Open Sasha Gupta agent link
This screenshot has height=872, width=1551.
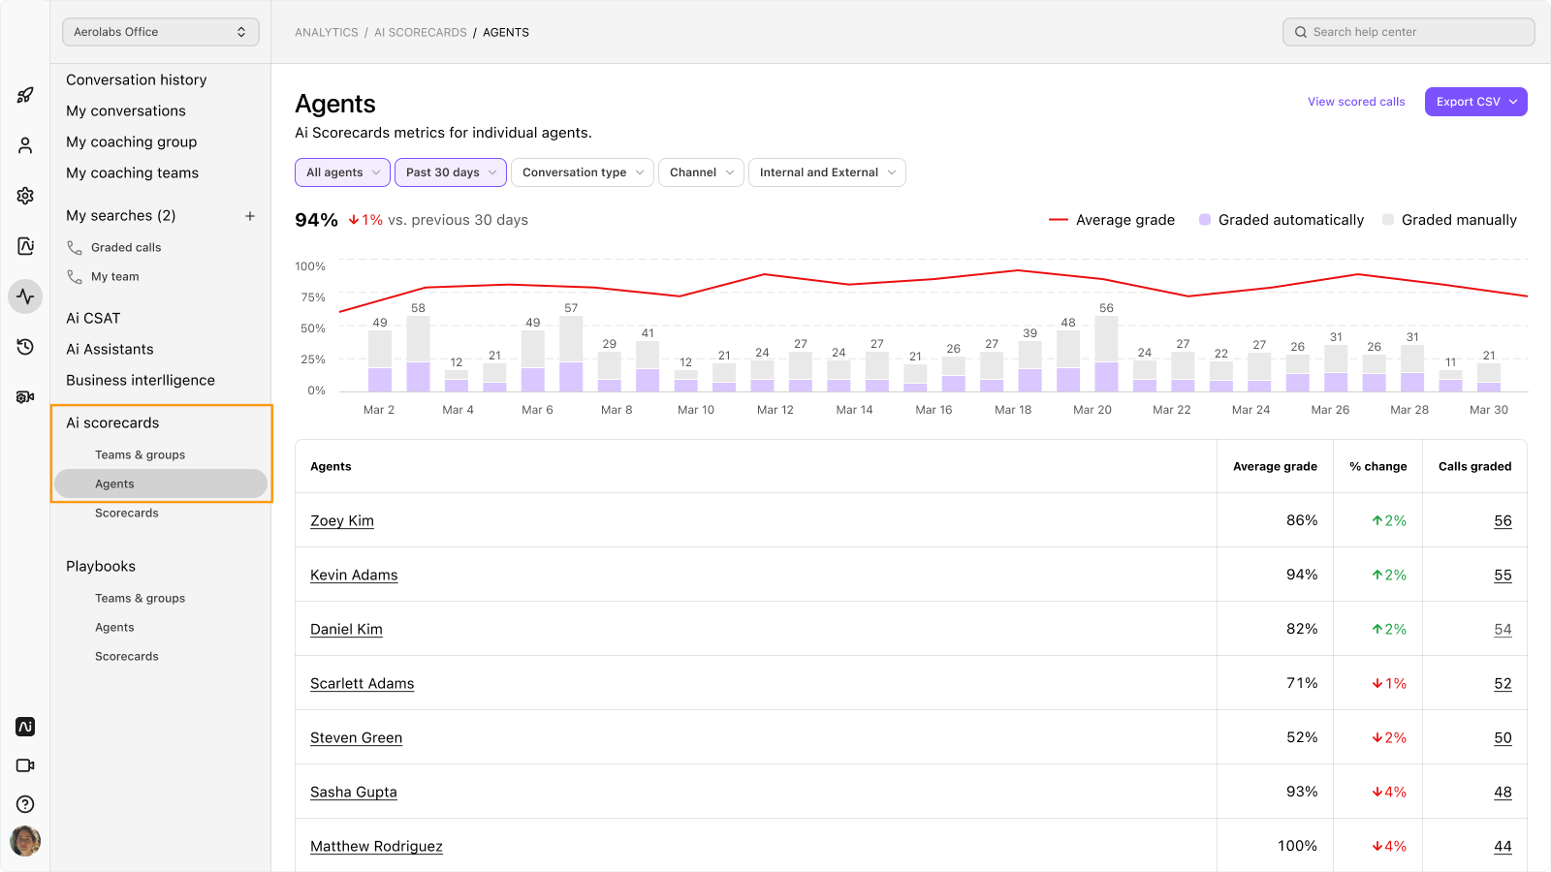[x=354, y=793]
